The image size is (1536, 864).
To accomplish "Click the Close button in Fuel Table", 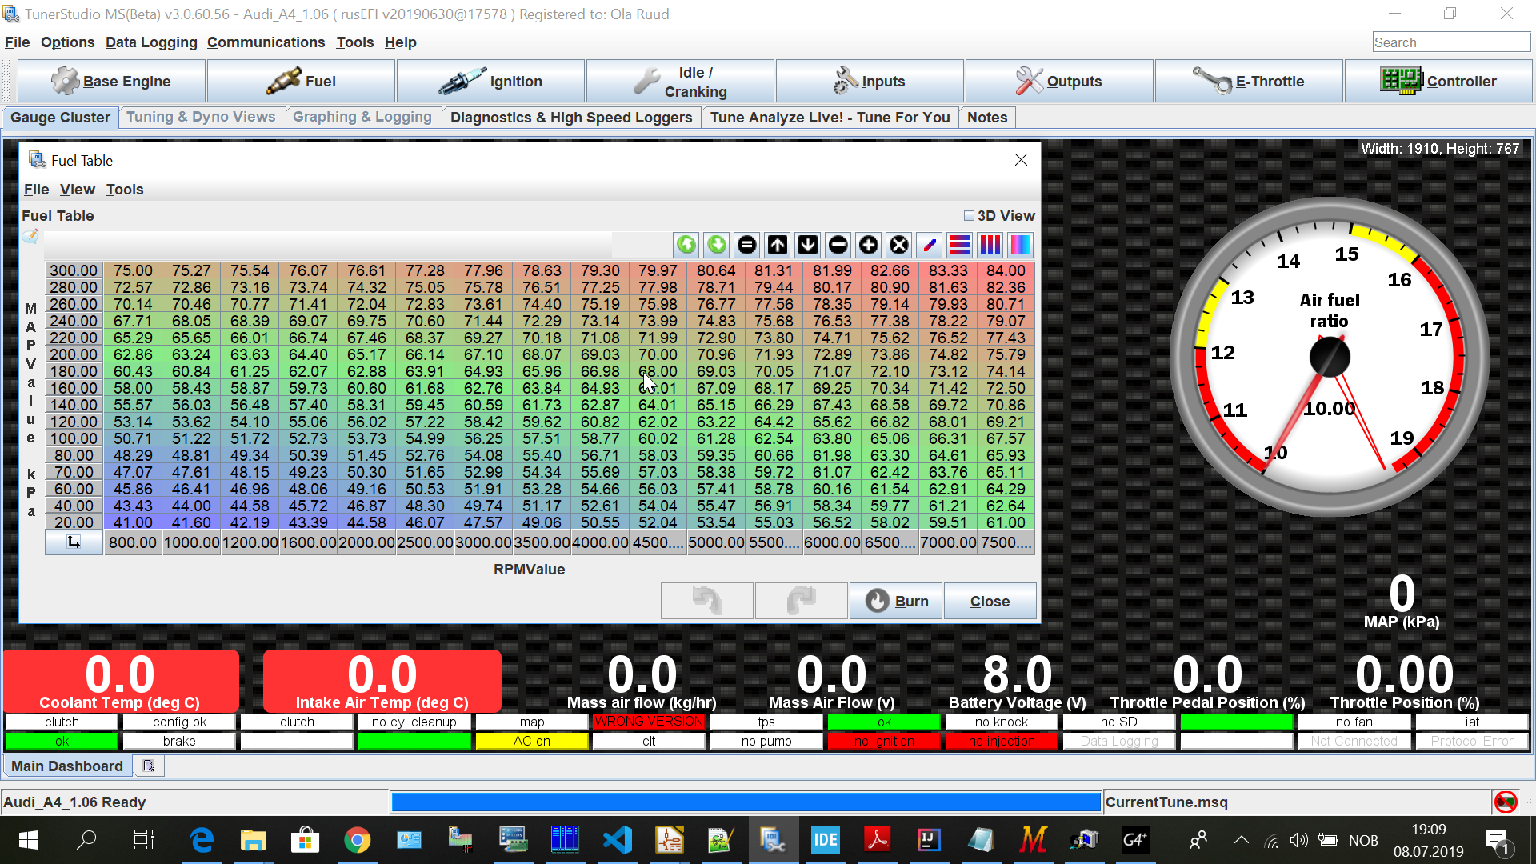I will [990, 601].
